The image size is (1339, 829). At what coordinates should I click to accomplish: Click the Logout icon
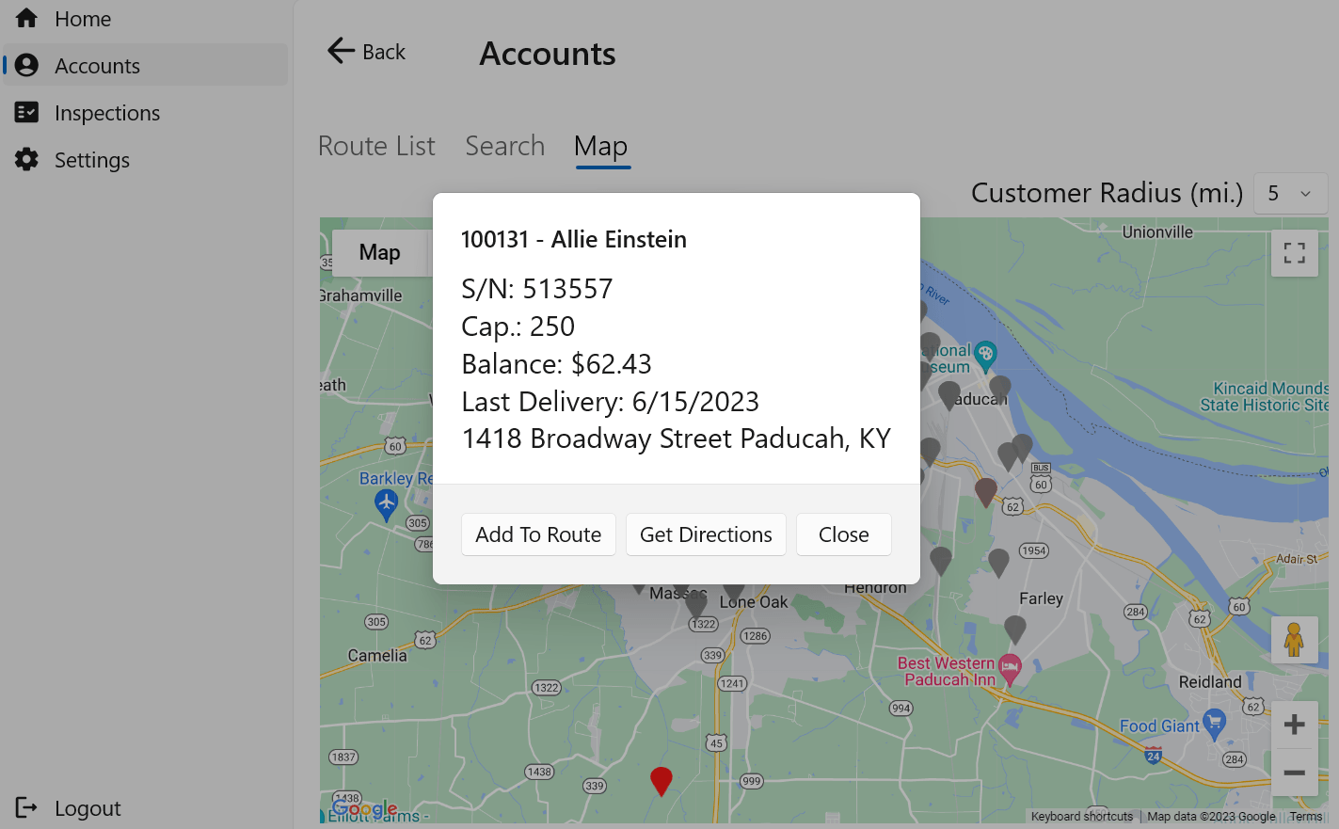click(x=26, y=808)
